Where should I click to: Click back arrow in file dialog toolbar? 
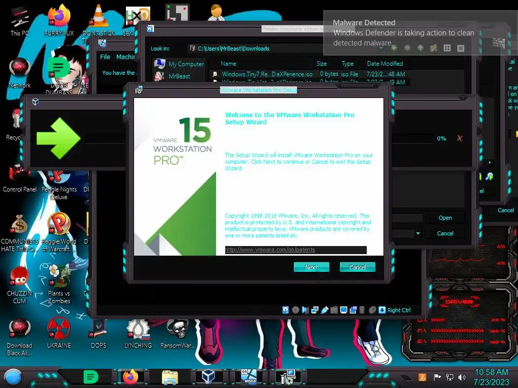coord(394,48)
